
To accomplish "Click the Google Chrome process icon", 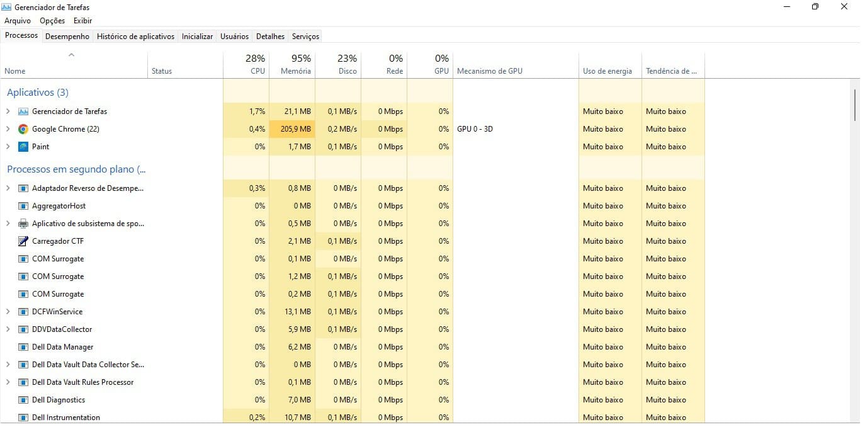I will [23, 129].
